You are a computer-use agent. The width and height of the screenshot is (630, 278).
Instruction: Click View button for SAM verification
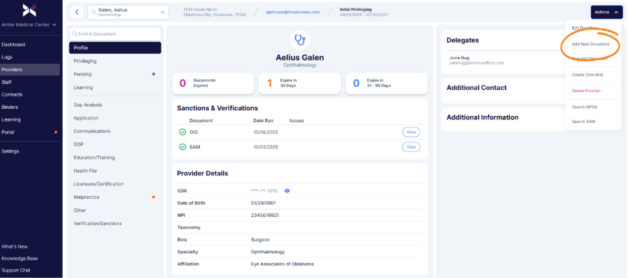(x=411, y=146)
